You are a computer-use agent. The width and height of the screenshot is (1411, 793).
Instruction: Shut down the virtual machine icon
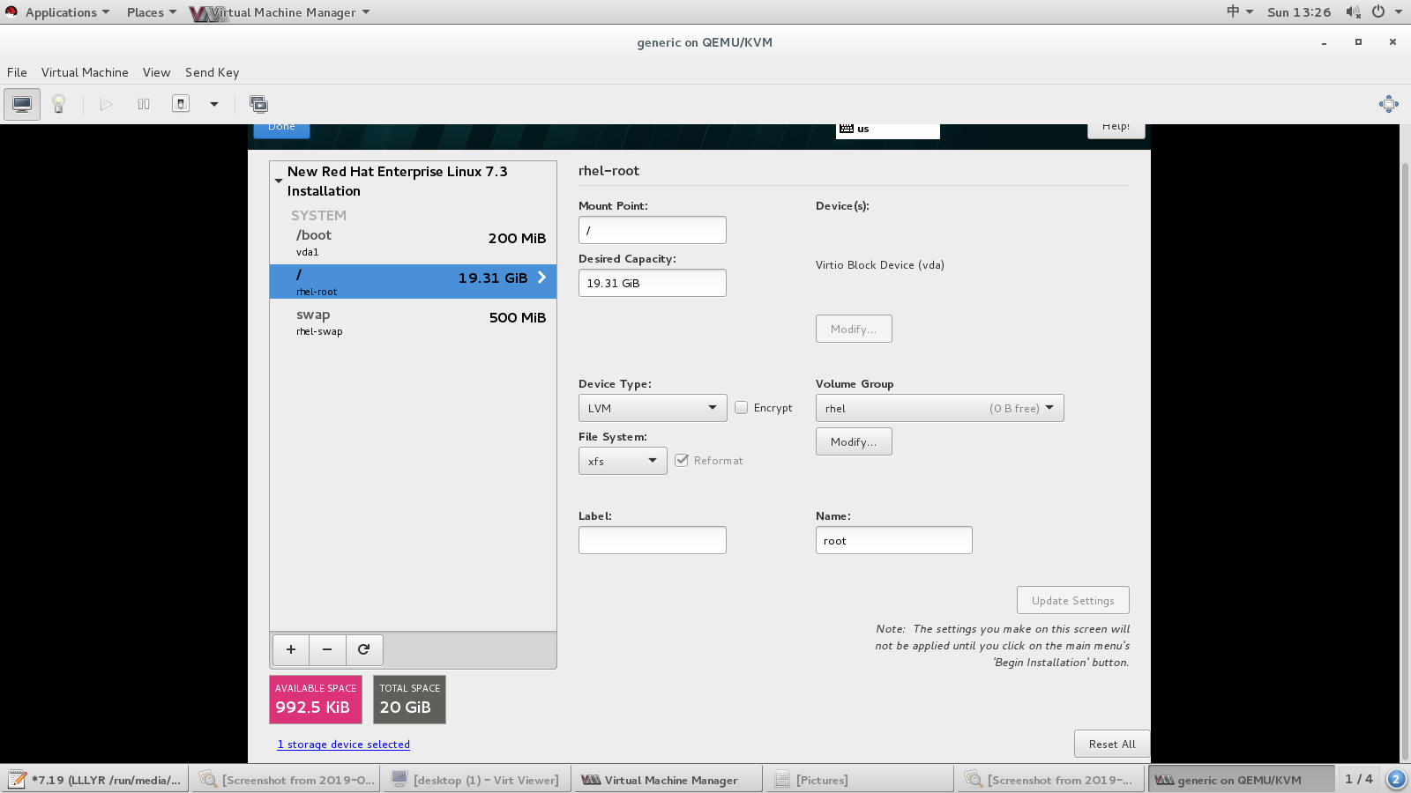[181, 104]
